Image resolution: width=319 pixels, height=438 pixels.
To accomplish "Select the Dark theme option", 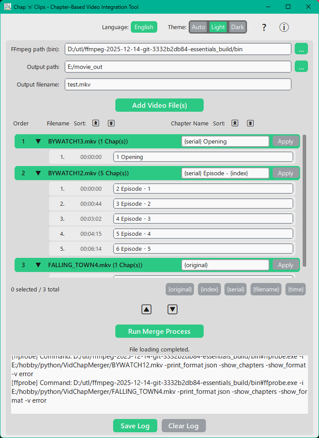I will click(237, 27).
